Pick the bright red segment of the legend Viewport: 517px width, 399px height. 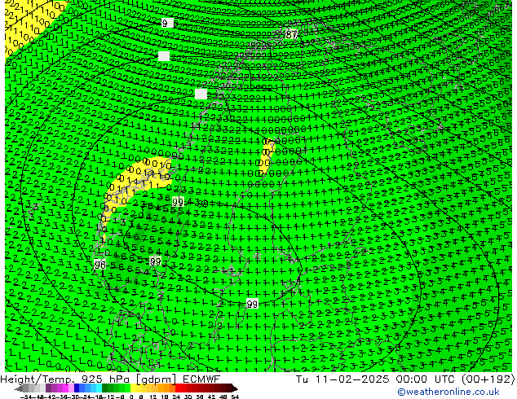tap(178, 388)
